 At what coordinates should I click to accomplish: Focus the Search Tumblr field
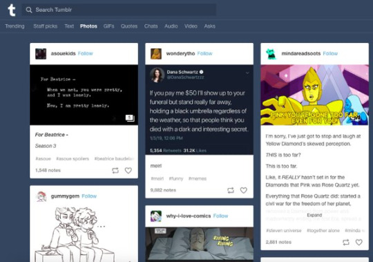click(119, 10)
